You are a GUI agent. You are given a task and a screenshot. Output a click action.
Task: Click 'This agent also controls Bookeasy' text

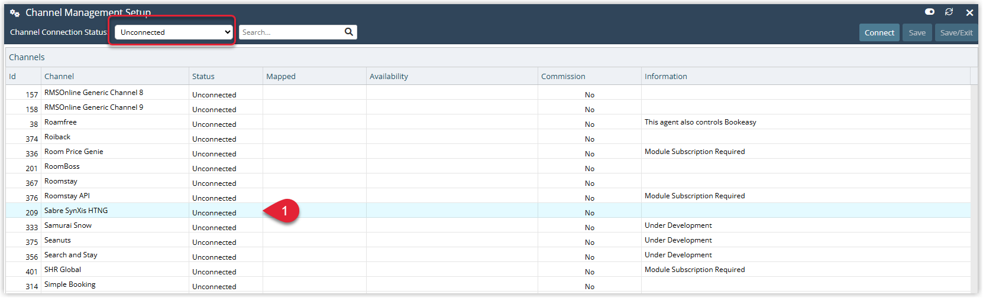700,122
